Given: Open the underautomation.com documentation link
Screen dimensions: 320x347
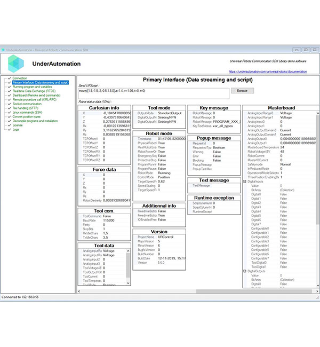Looking at the screenshot, I should (268, 72).
